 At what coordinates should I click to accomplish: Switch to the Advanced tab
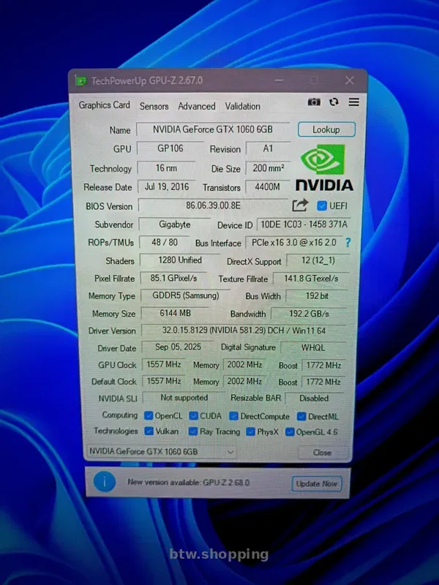197,106
